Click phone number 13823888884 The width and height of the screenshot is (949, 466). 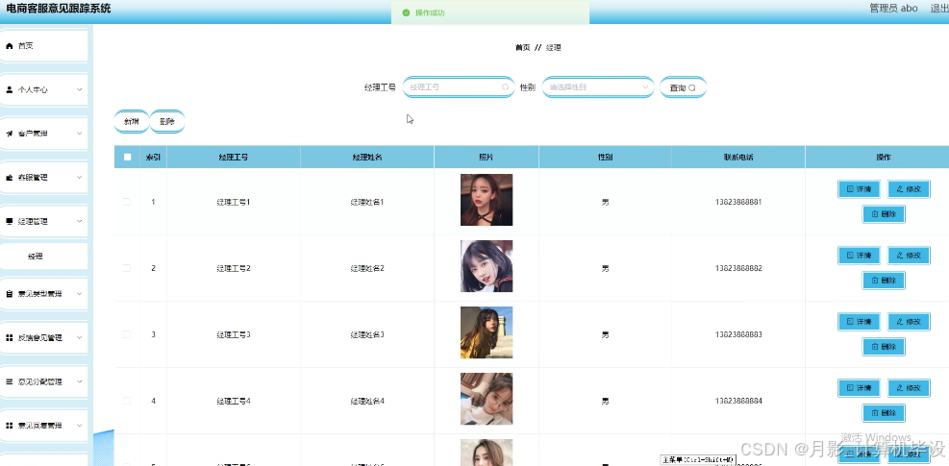(738, 401)
